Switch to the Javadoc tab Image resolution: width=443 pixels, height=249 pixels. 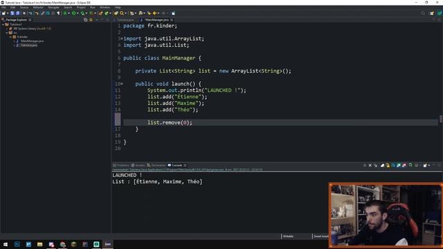tap(138, 165)
